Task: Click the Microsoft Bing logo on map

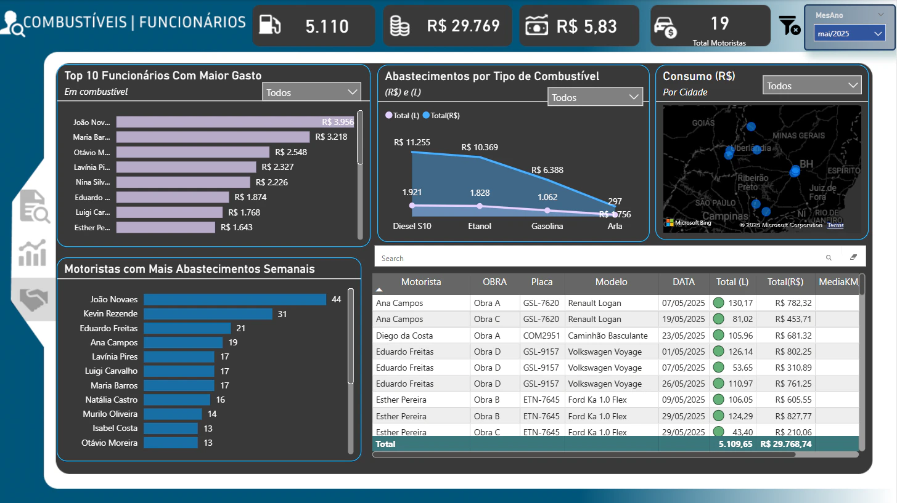Action: [x=689, y=223]
